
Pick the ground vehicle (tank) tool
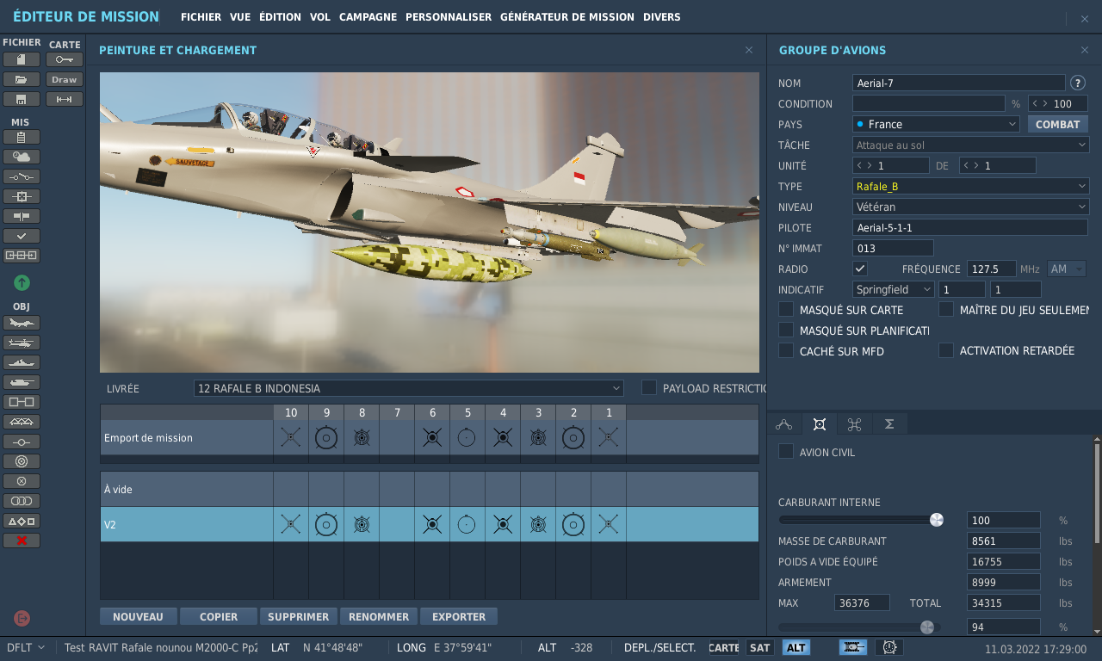pos(22,382)
